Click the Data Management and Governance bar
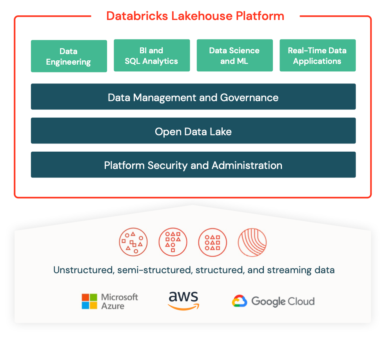 click(193, 97)
